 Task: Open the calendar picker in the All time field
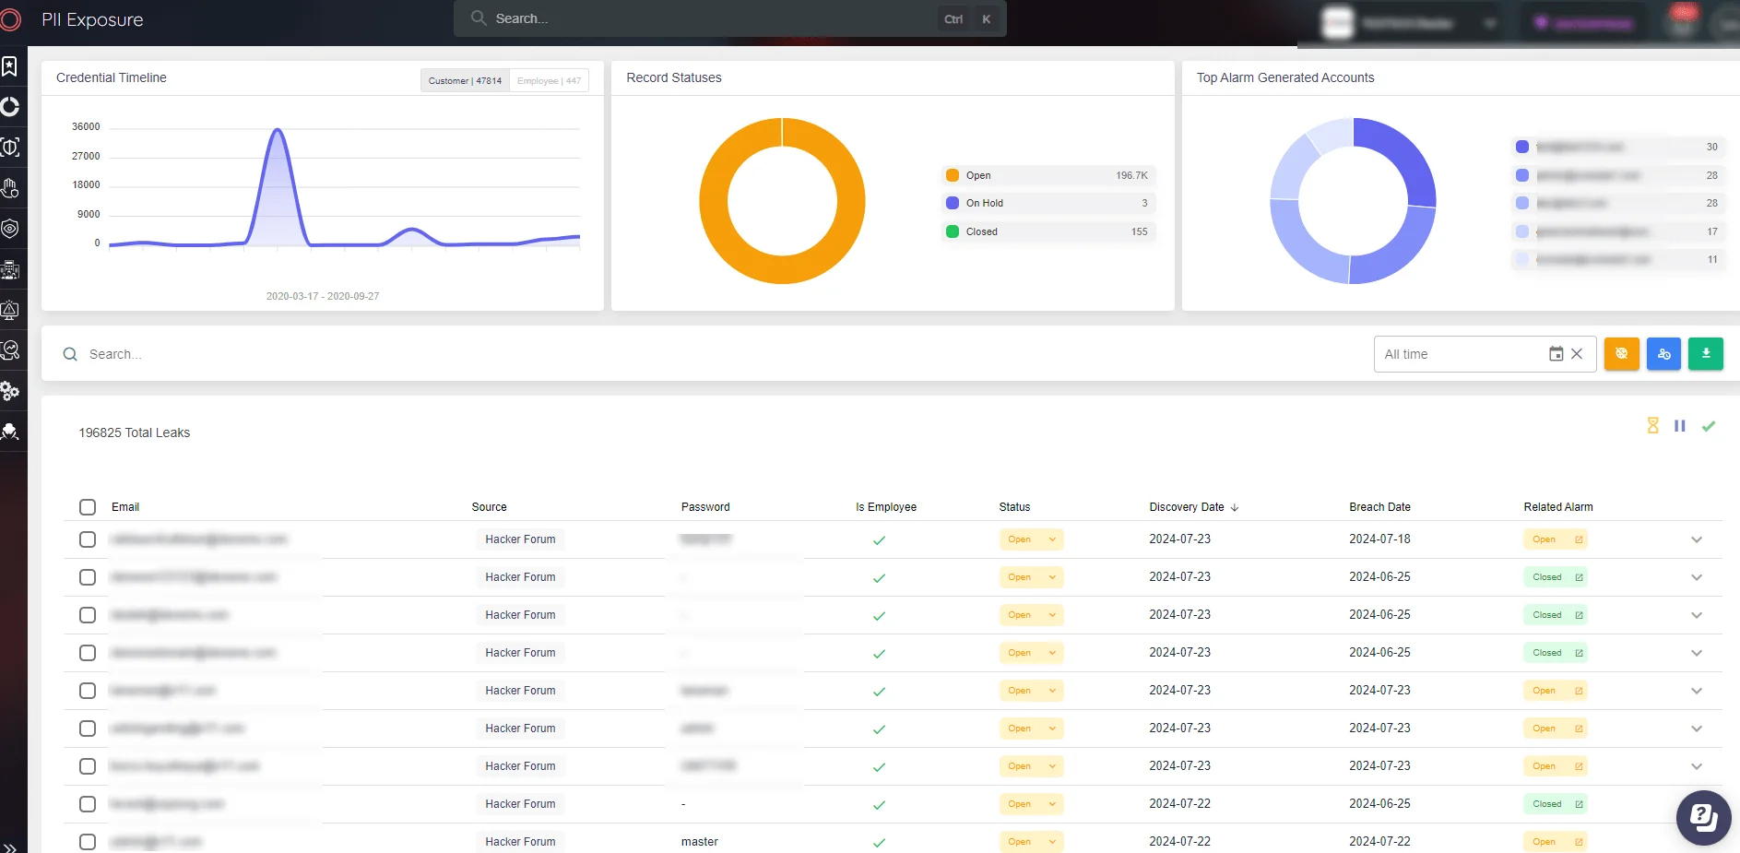(1556, 354)
